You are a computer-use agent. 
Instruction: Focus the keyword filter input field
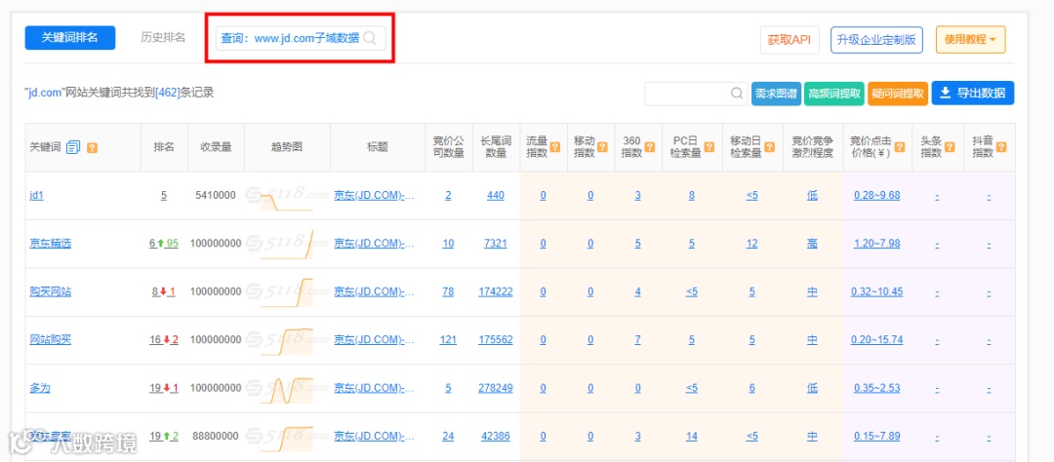(695, 94)
